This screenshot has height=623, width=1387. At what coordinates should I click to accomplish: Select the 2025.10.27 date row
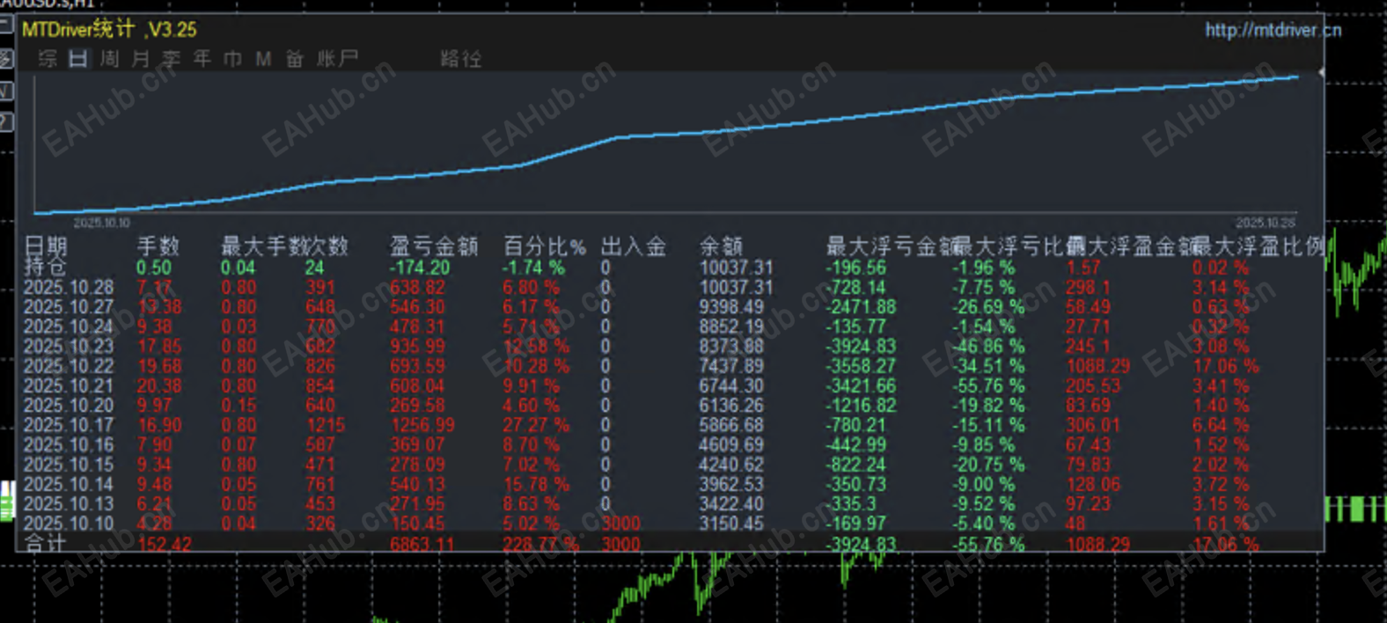[69, 307]
